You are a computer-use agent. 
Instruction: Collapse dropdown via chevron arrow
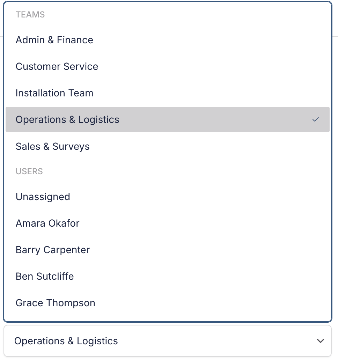click(321, 341)
